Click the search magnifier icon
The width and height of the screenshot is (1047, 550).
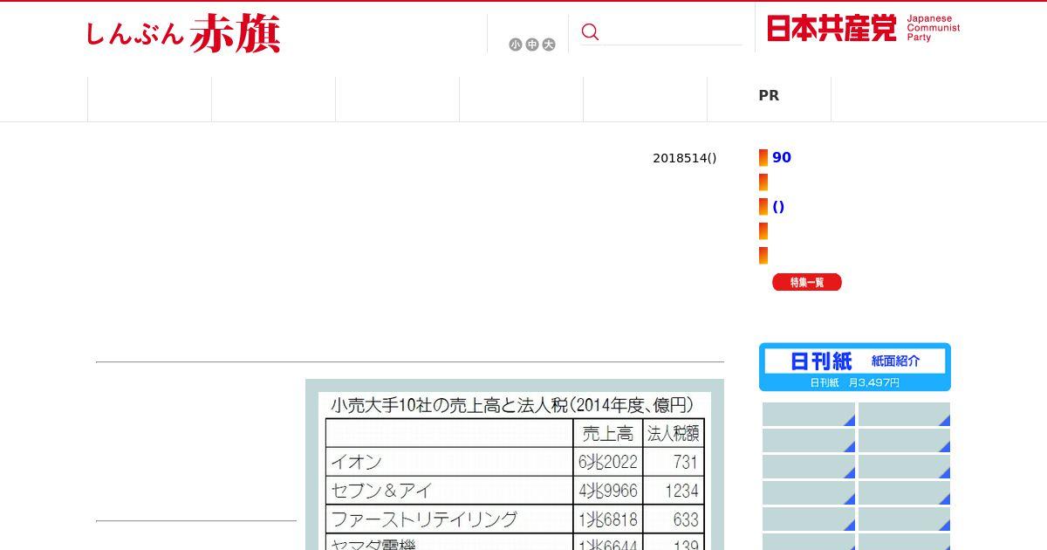pos(591,31)
